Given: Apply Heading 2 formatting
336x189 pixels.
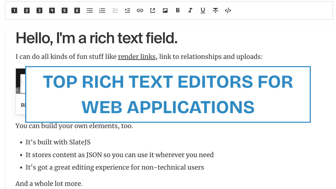Looking at the screenshot, I should pos(27,10).
